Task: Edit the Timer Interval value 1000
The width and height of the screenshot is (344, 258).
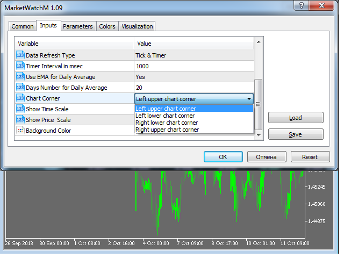Action: 193,66
